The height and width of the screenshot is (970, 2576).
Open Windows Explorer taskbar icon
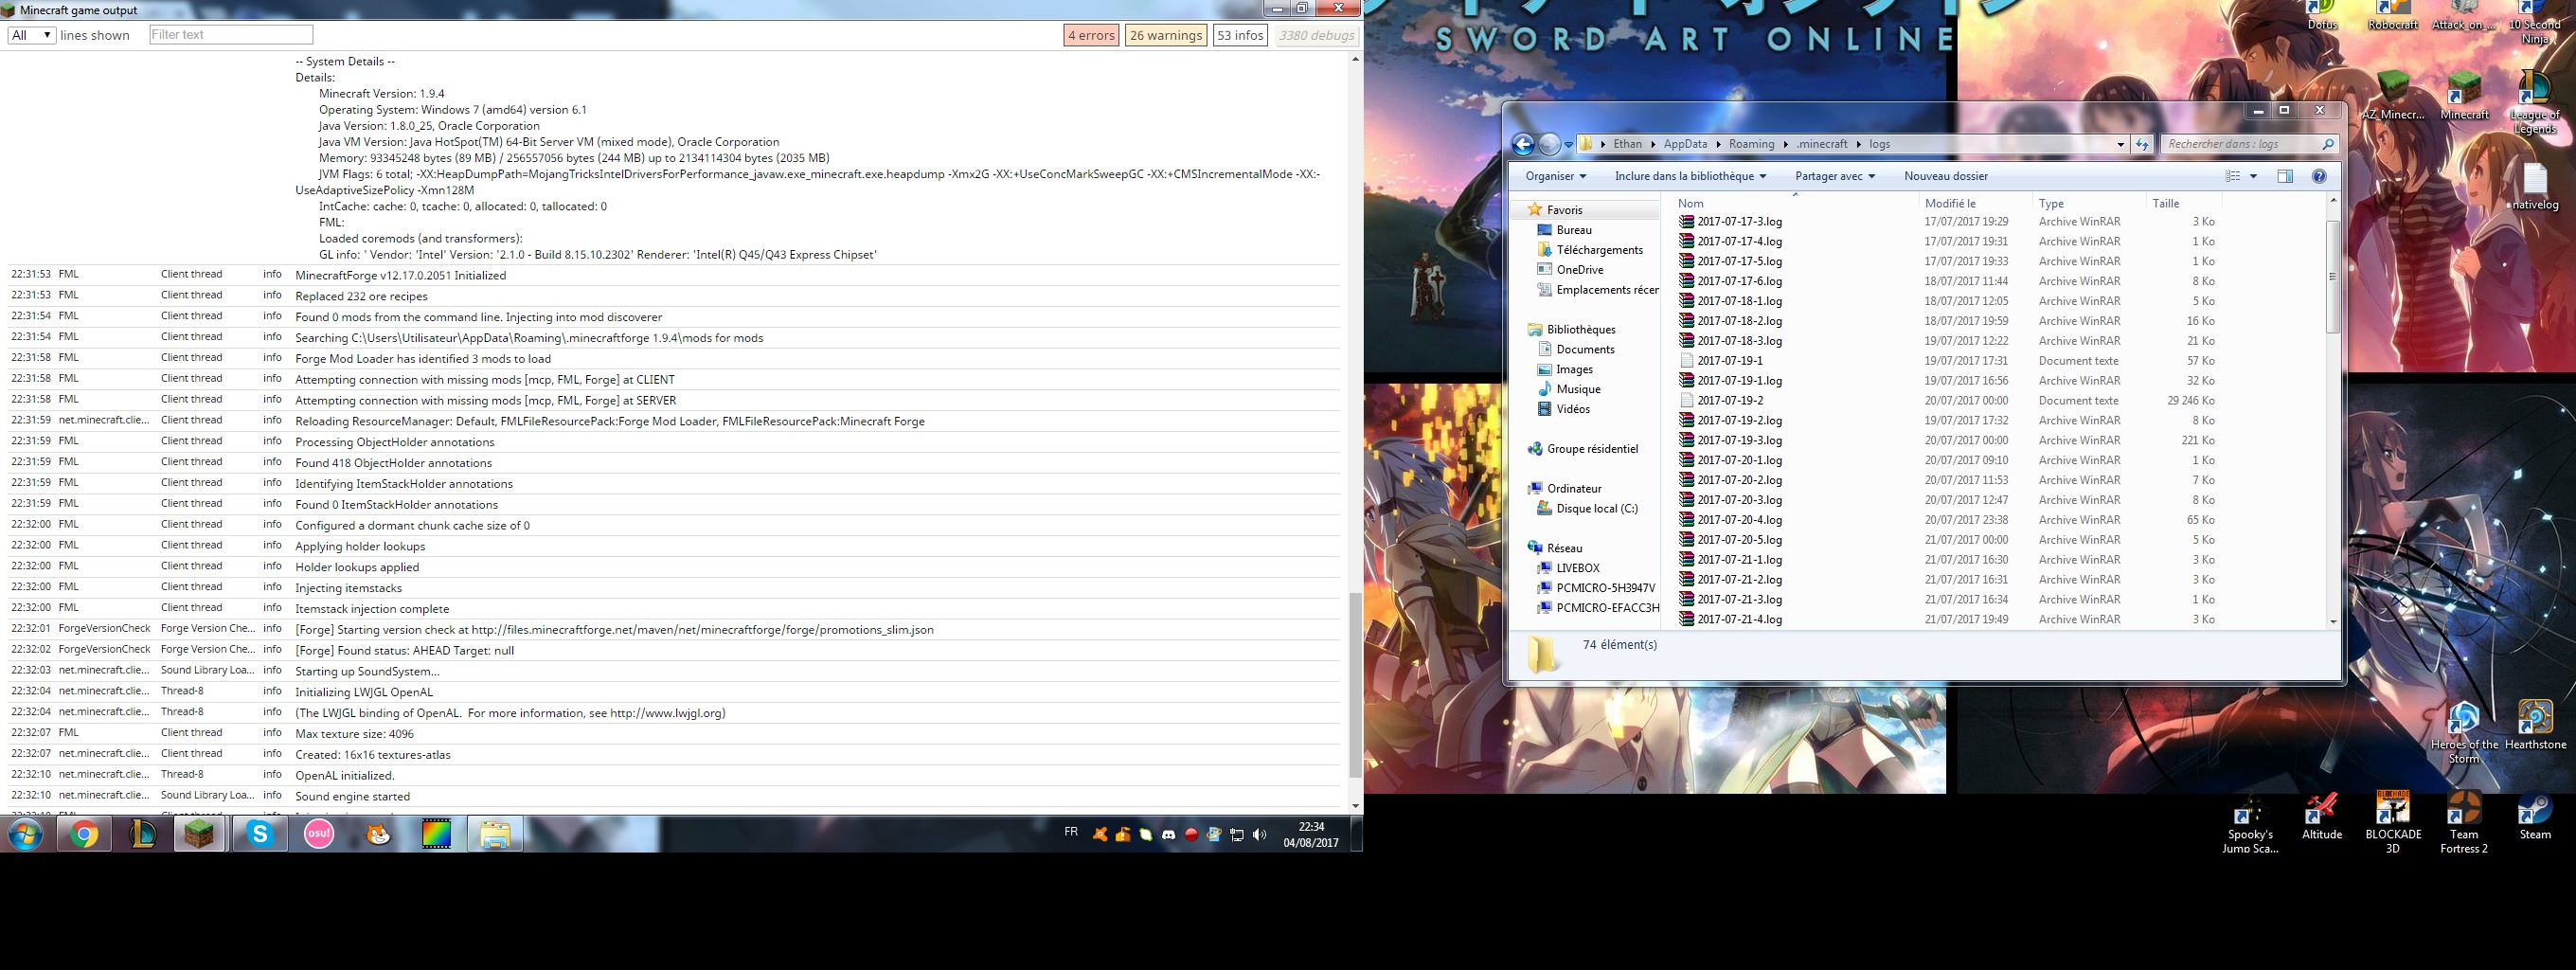pyautogui.click(x=495, y=834)
